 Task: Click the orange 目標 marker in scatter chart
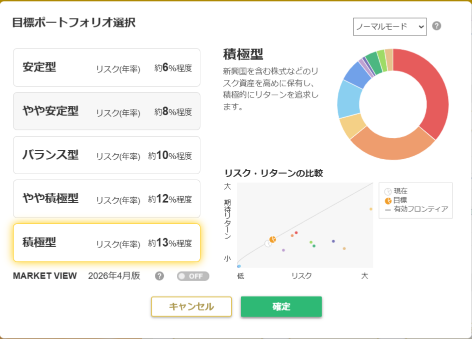coord(273,240)
